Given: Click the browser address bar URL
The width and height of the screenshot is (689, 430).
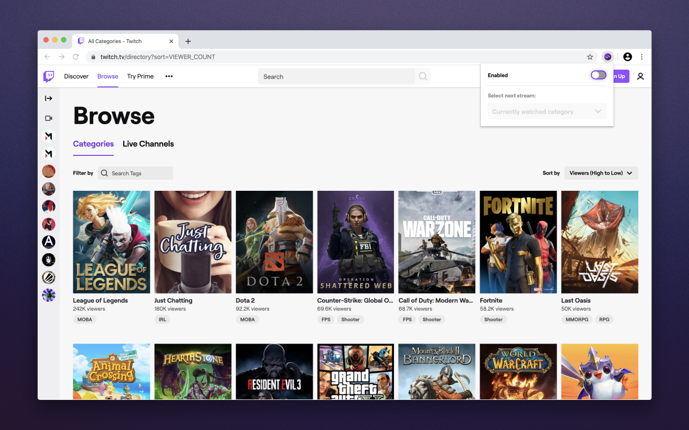Looking at the screenshot, I should tap(158, 57).
